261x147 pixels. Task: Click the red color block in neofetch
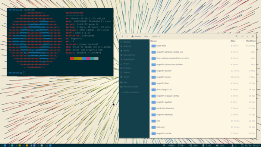pyautogui.click(x=72, y=59)
